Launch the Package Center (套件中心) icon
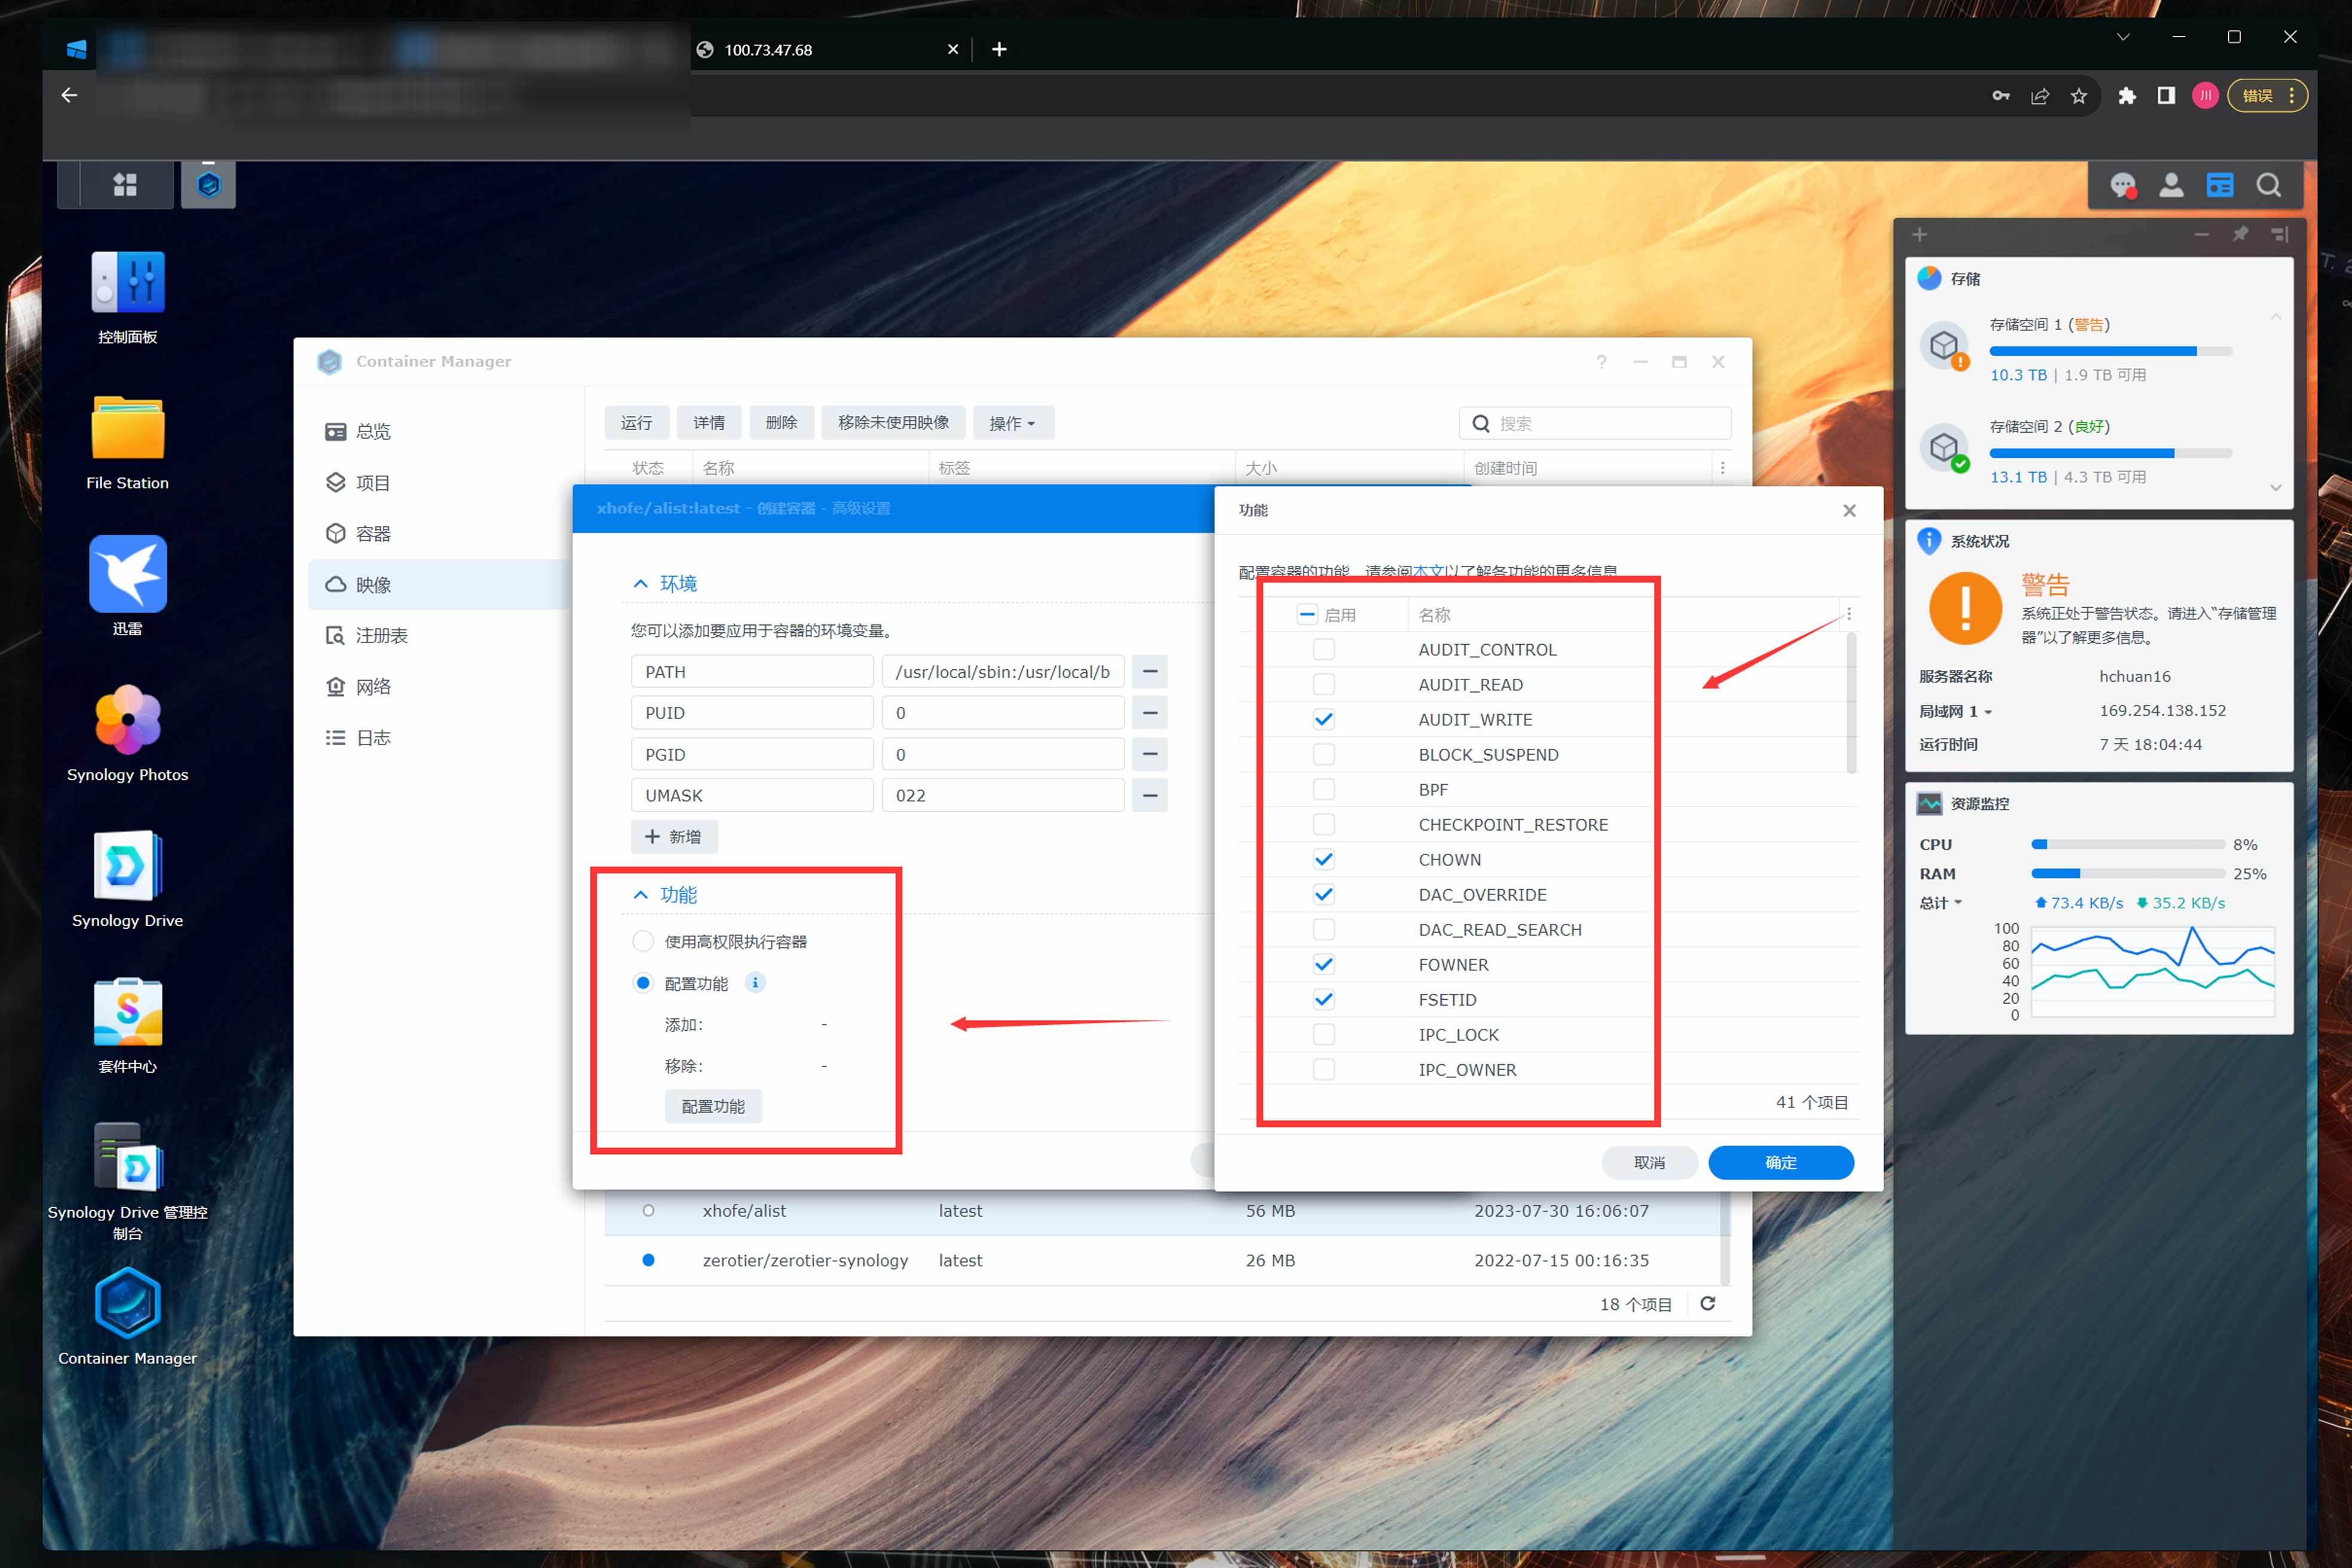The width and height of the screenshot is (2352, 1568). tap(127, 1012)
